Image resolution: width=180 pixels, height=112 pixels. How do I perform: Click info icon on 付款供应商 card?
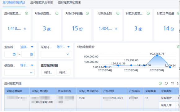point(148,13)
